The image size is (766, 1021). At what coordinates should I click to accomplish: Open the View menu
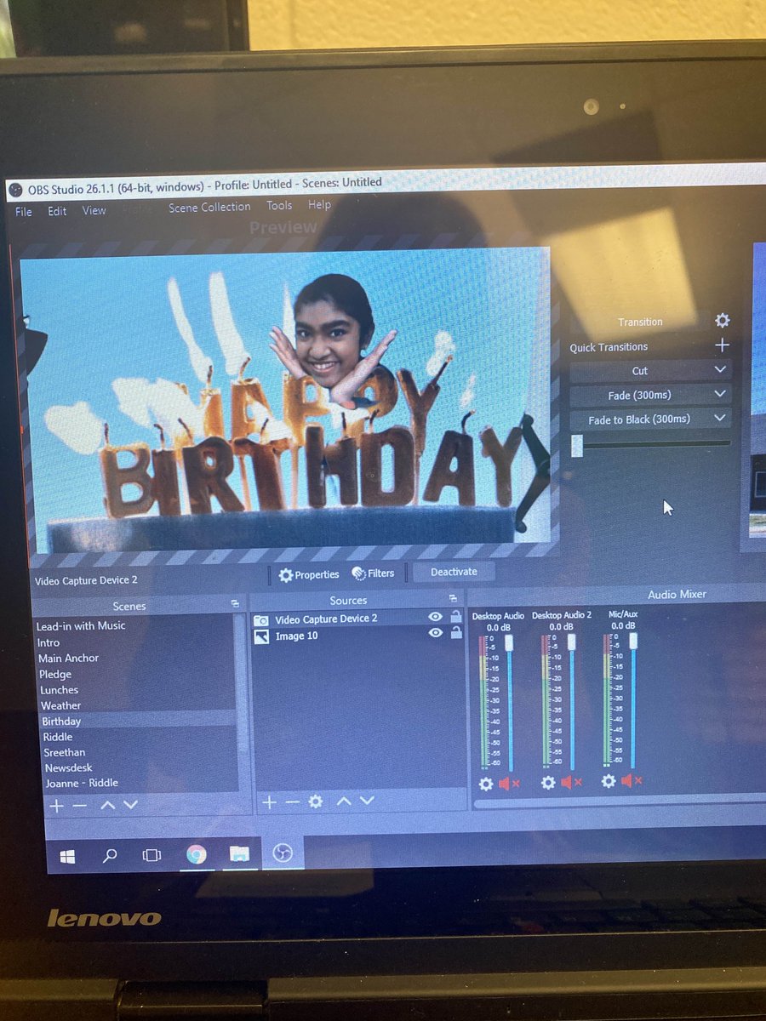tap(94, 210)
